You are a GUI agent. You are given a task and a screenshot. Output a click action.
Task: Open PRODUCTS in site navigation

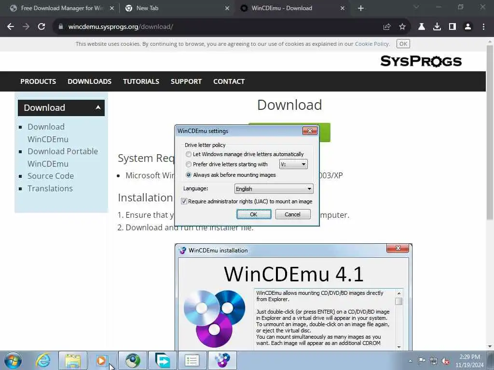click(38, 81)
